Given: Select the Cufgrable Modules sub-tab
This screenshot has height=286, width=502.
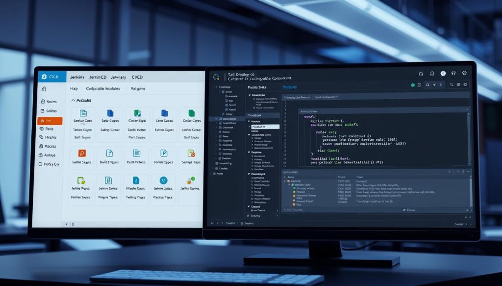Looking at the screenshot, I should [103, 89].
